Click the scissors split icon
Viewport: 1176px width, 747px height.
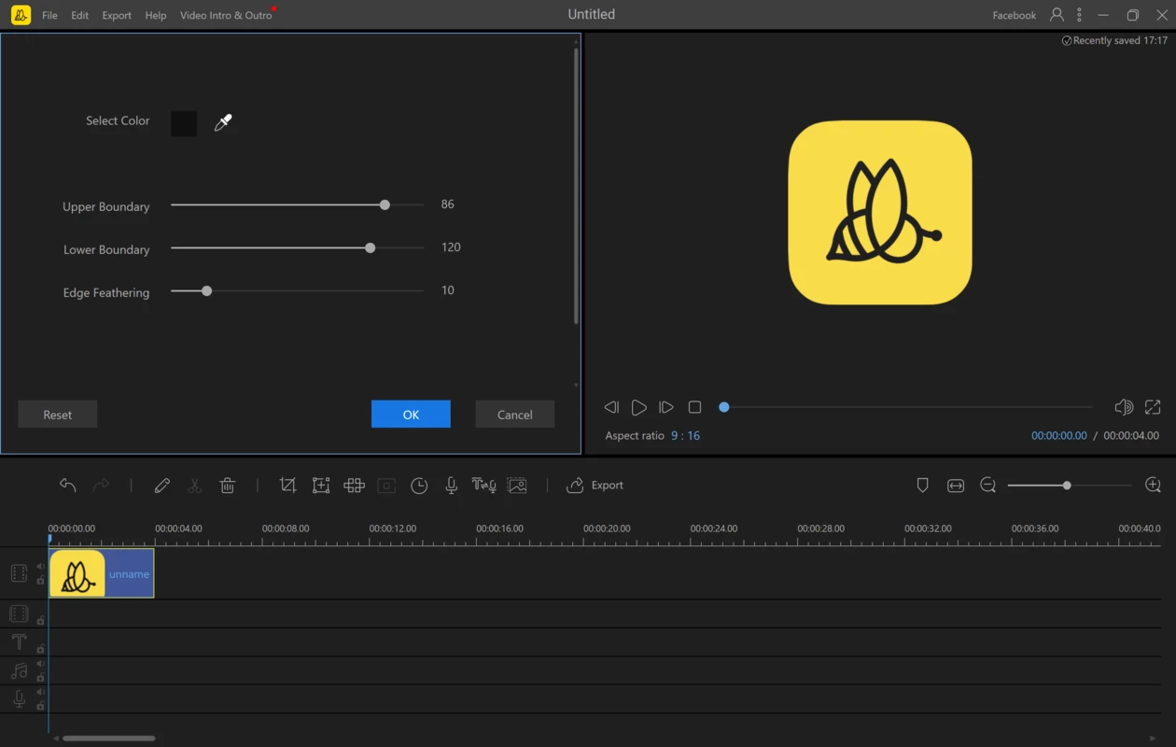coord(194,486)
